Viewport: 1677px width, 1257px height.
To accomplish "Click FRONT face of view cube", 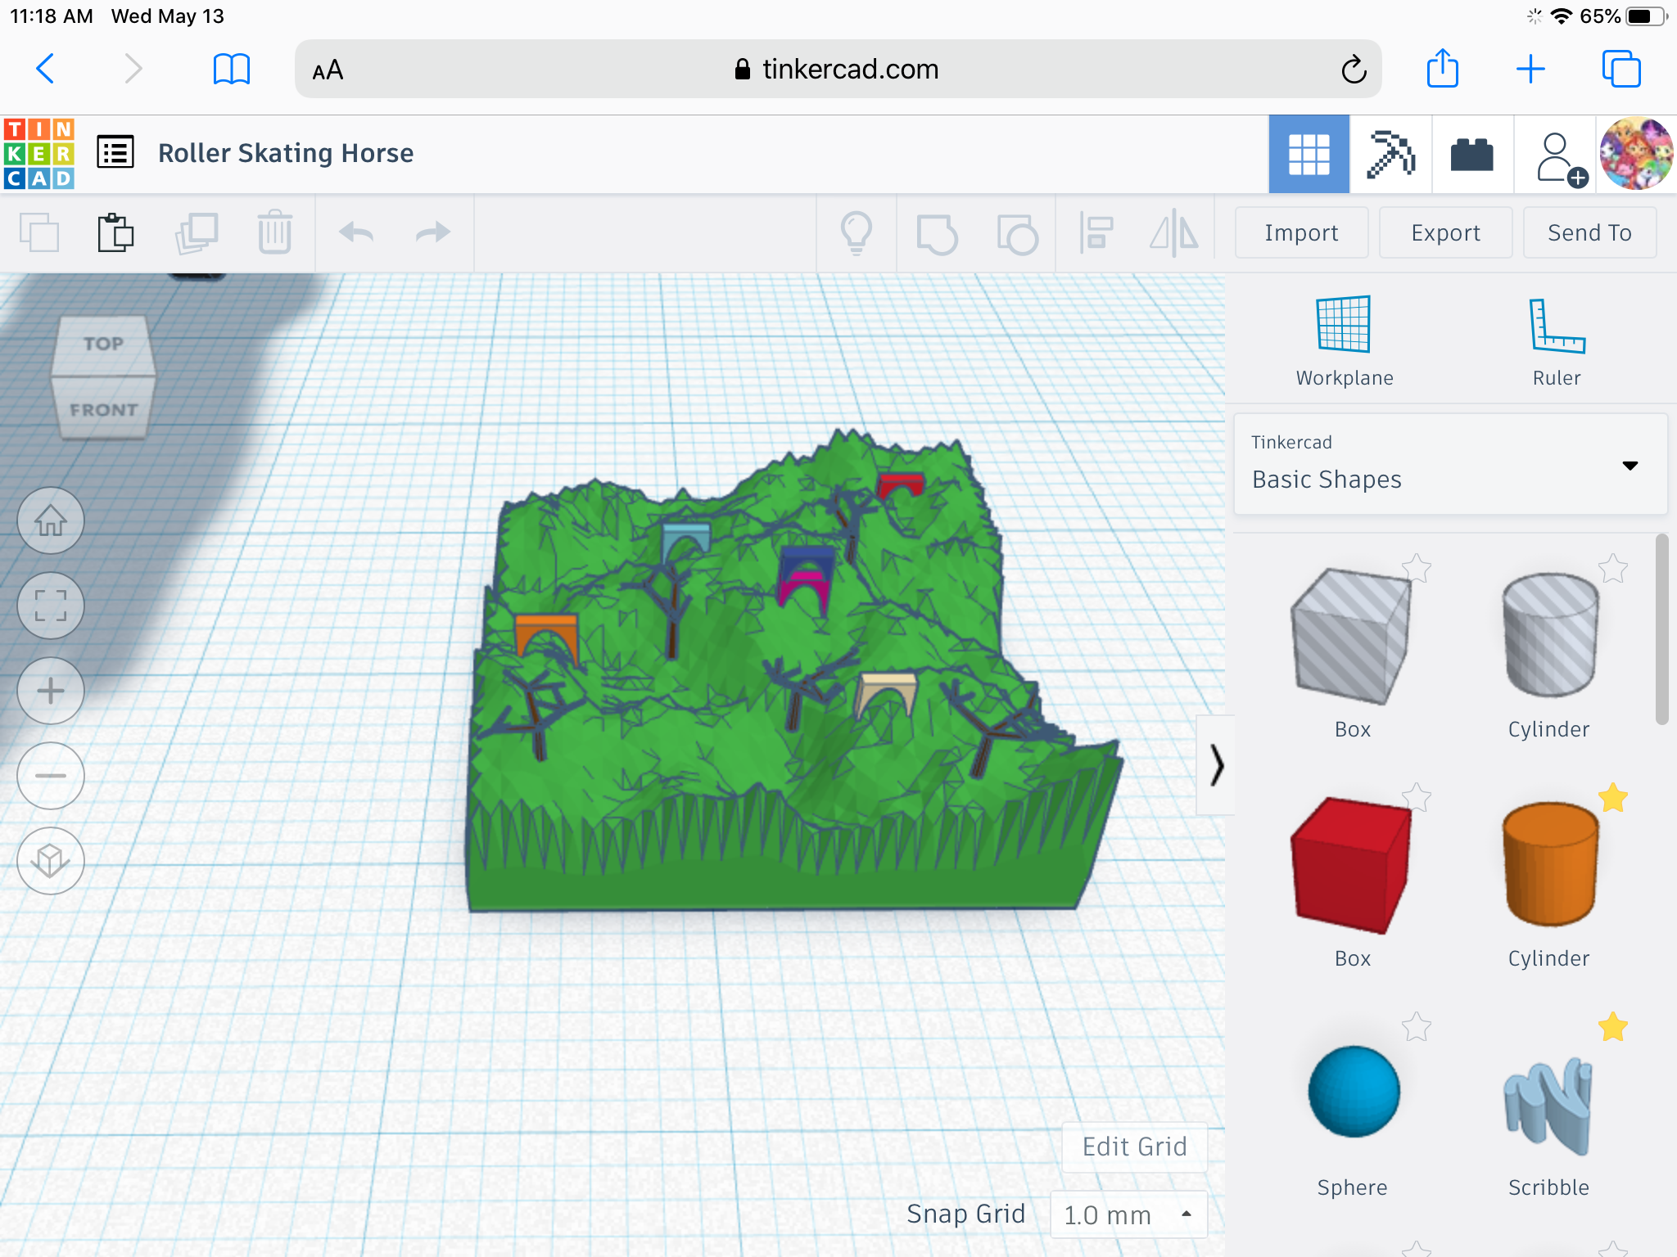I will (103, 409).
